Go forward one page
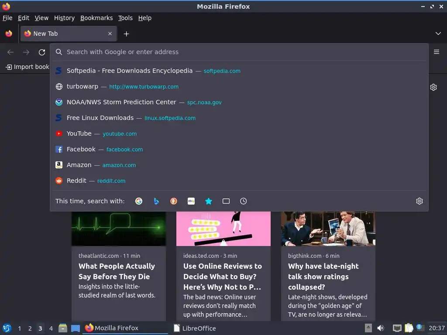447x335 pixels. 26,52
